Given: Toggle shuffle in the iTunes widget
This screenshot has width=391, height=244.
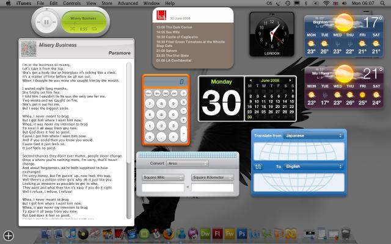Looking at the screenshot, I should 73,29.
